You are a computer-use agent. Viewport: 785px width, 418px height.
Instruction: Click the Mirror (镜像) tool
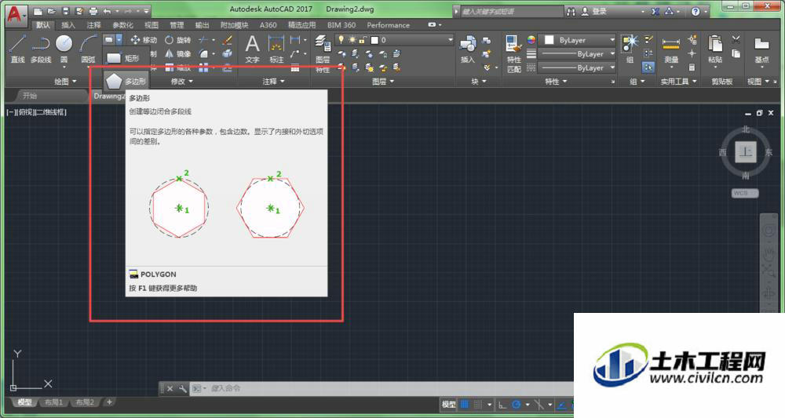(x=178, y=53)
